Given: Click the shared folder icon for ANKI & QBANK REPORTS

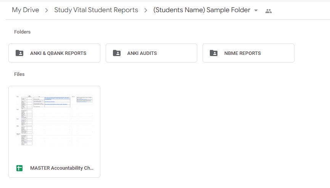Looking at the screenshot, I should (x=19, y=53).
